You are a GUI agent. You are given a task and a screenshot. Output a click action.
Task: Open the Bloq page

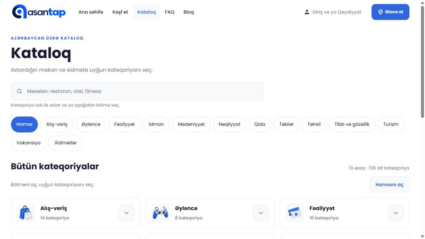click(x=189, y=12)
